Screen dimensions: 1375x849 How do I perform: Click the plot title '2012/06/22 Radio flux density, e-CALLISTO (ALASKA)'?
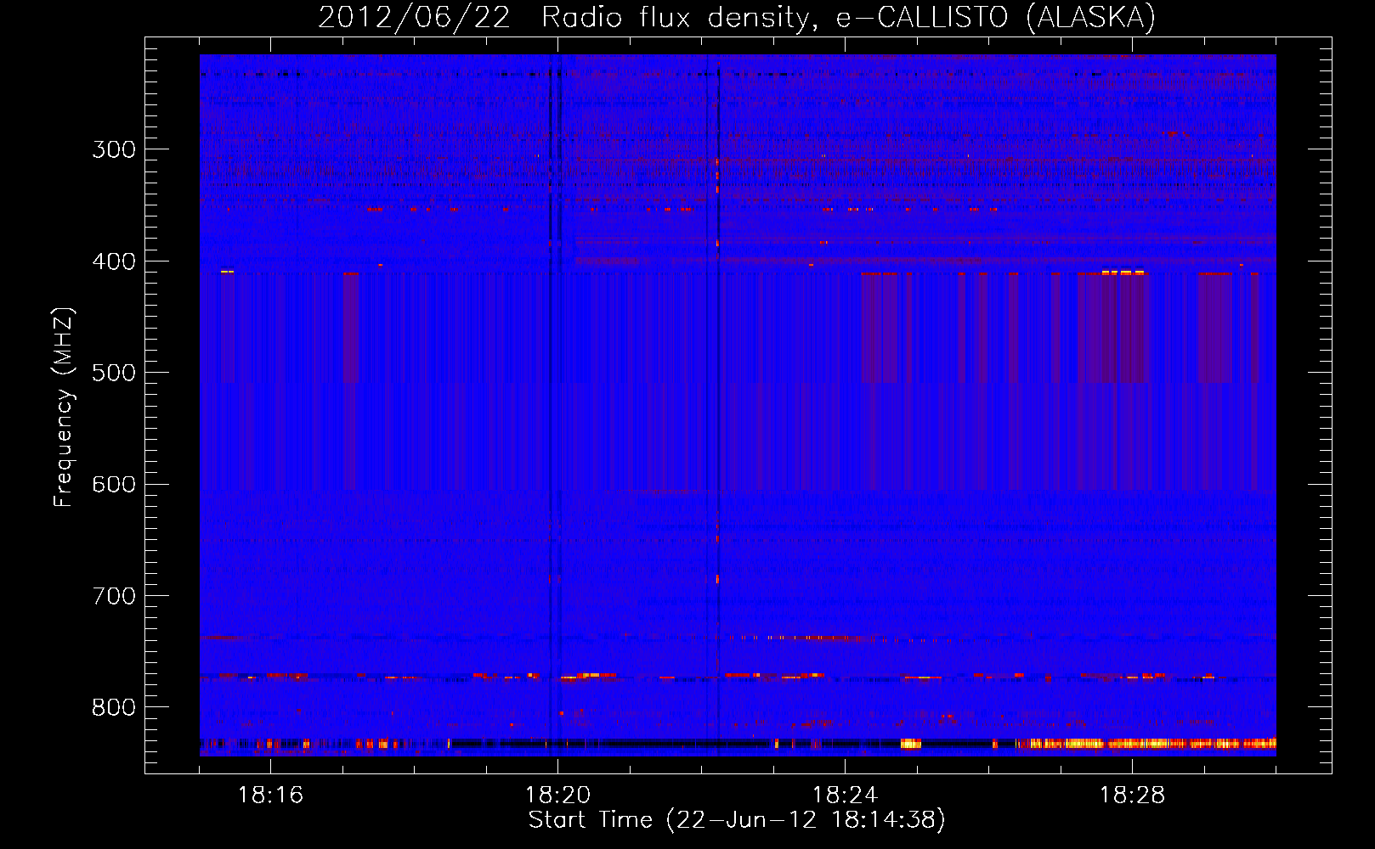[x=737, y=17]
